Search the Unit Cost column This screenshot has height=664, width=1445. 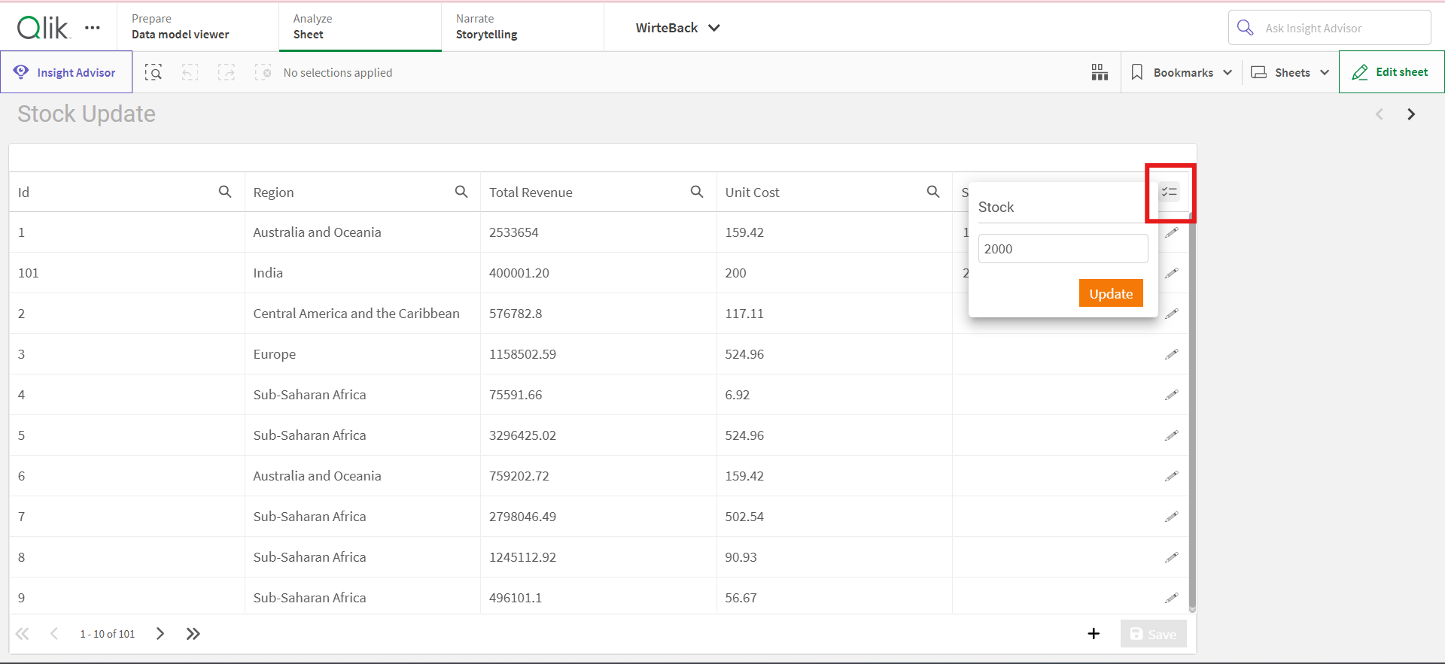pyautogui.click(x=933, y=192)
